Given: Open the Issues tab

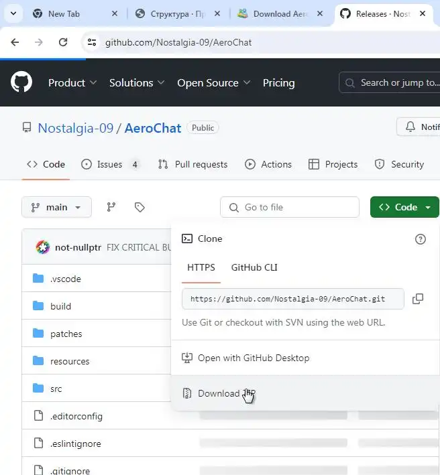Looking at the screenshot, I should tap(109, 164).
